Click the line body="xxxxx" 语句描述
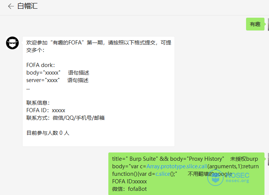The height and width of the screenshot is (195, 269). 58,73
